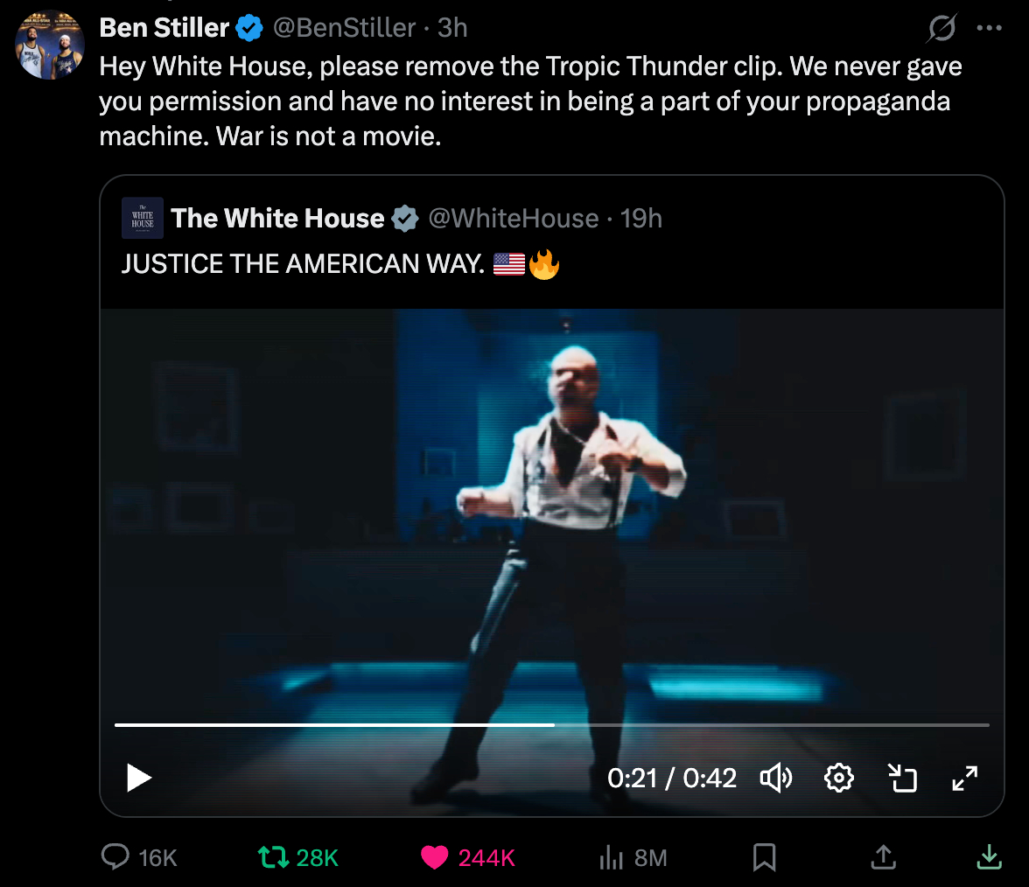The image size is (1029, 887).
Task: Mute the video with the speaker icon
Action: pyautogui.click(x=775, y=777)
